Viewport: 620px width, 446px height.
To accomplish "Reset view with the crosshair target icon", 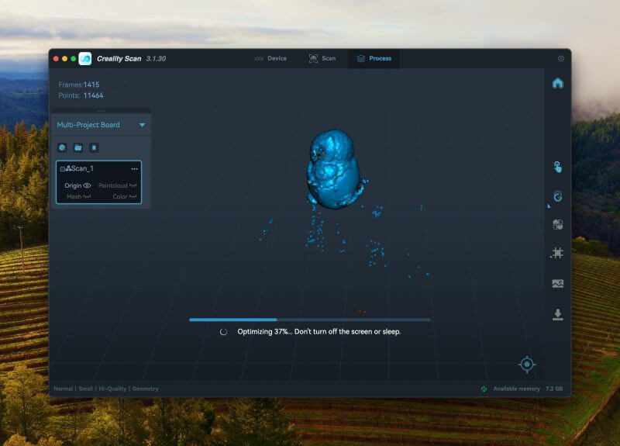I will (x=527, y=364).
